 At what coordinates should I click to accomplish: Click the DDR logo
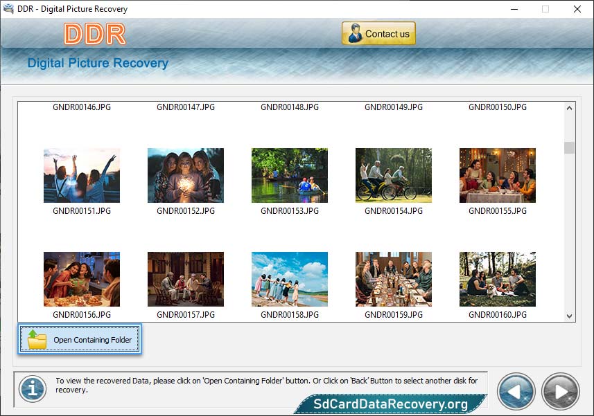click(x=94, y=34)
